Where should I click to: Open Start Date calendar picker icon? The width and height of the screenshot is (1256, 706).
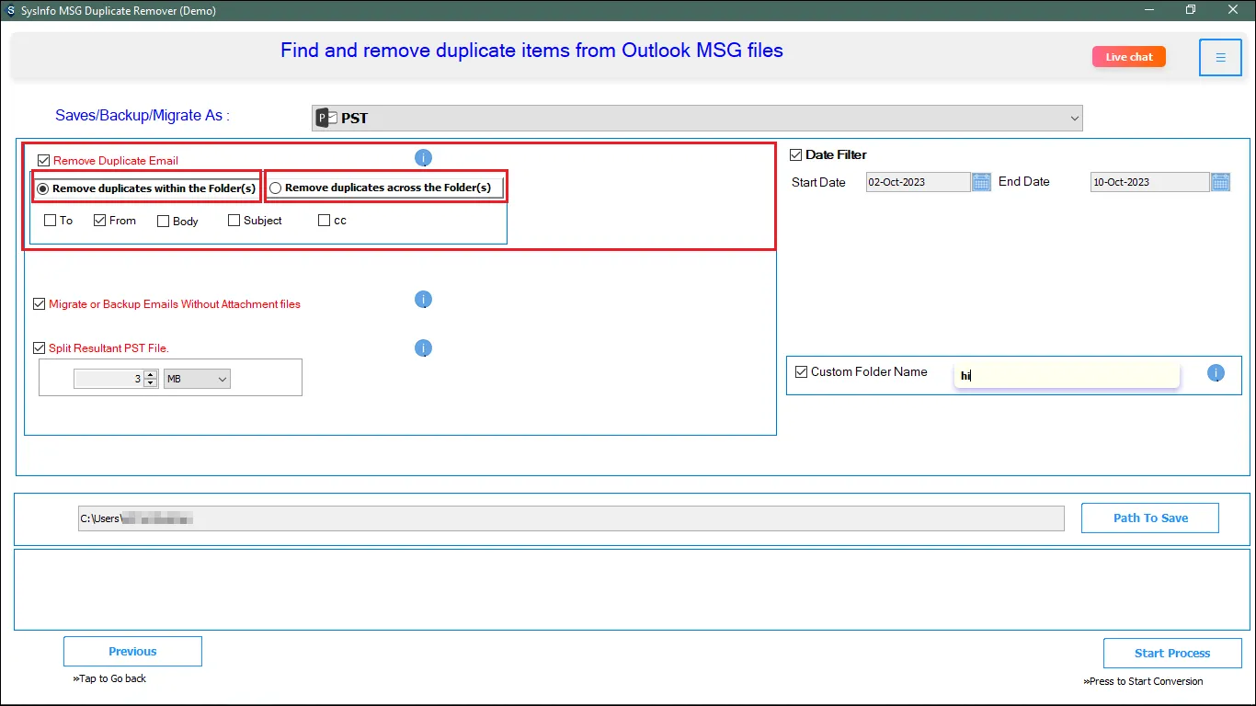981,182
